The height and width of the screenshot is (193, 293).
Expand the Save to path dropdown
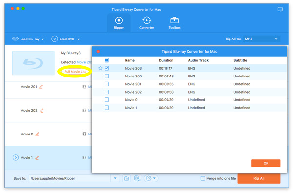click(115, 178)
